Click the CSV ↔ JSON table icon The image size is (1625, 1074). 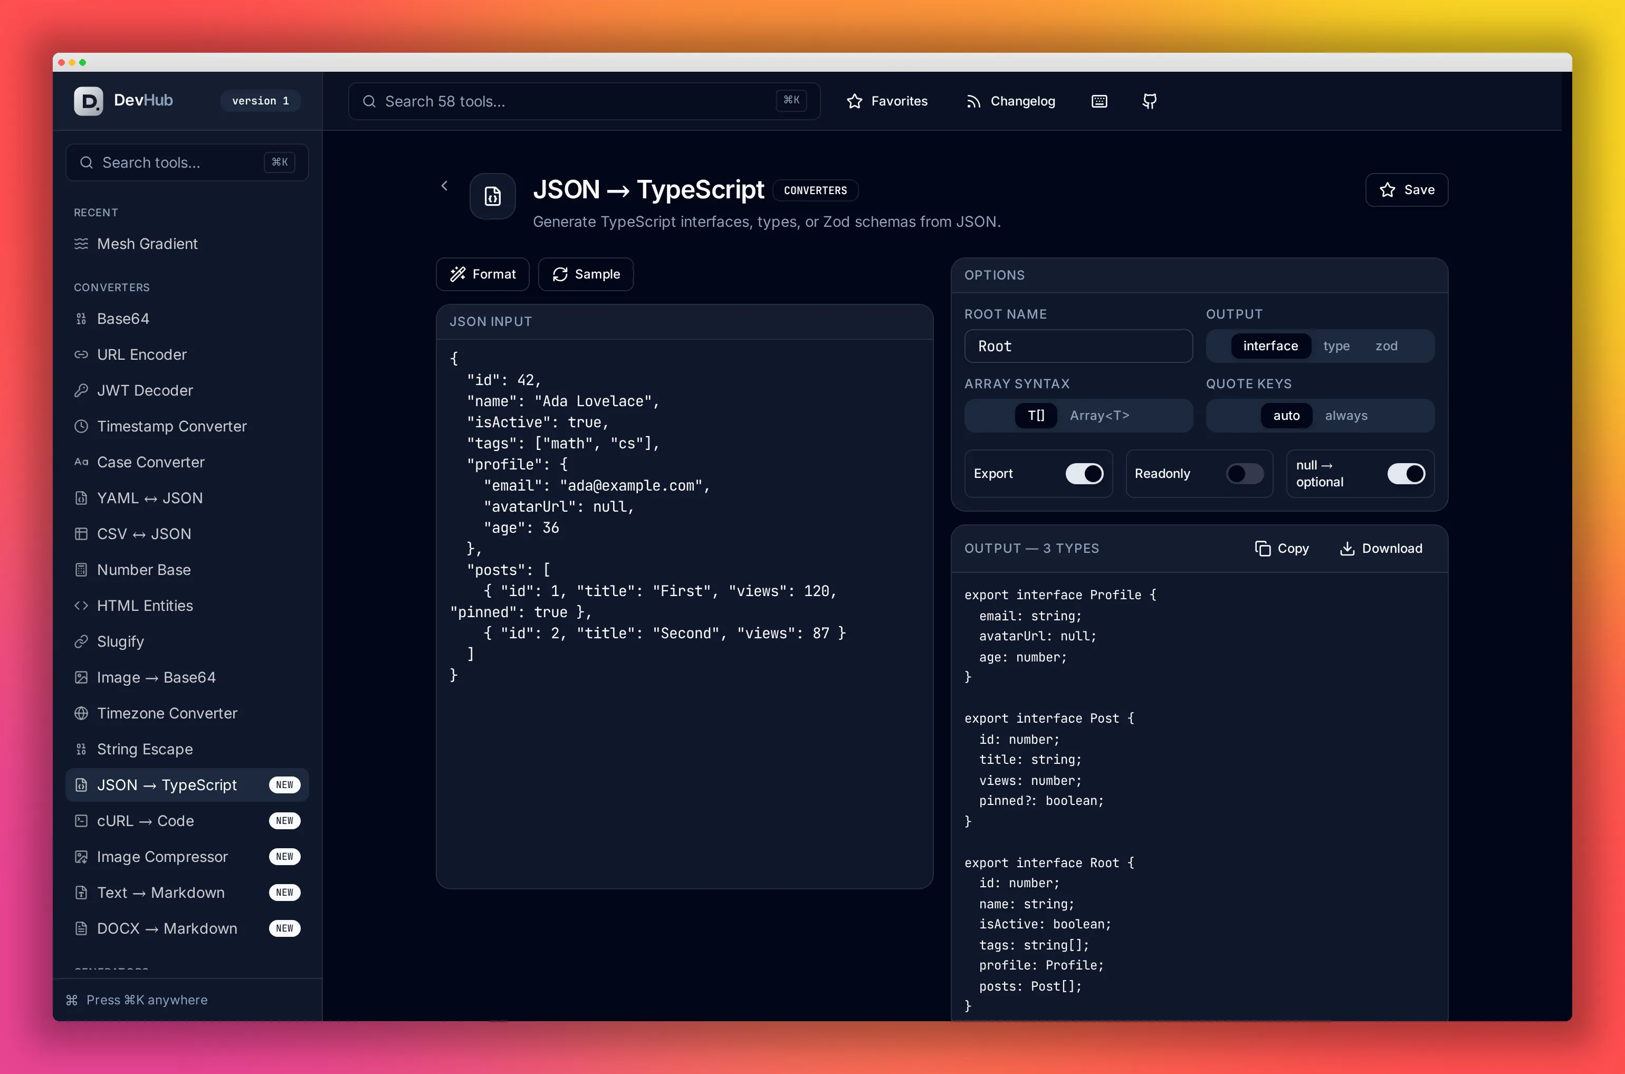(81, 534)
